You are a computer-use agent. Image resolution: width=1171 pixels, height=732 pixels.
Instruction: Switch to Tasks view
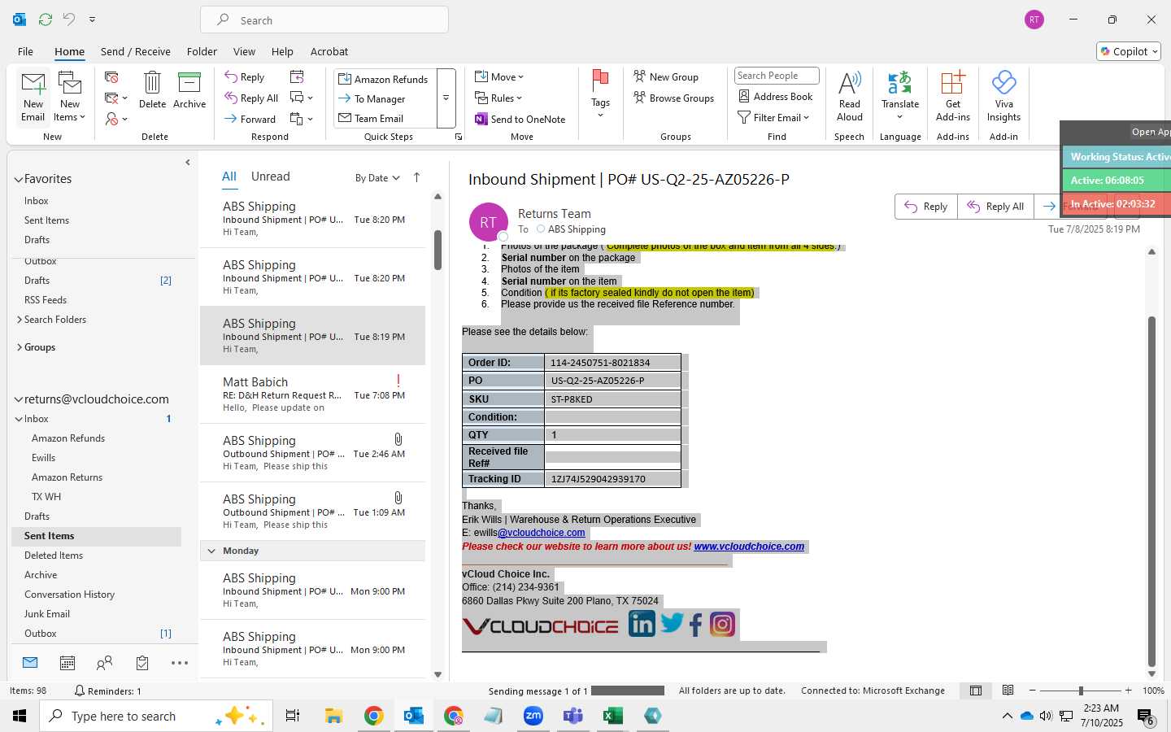(142, 663)
